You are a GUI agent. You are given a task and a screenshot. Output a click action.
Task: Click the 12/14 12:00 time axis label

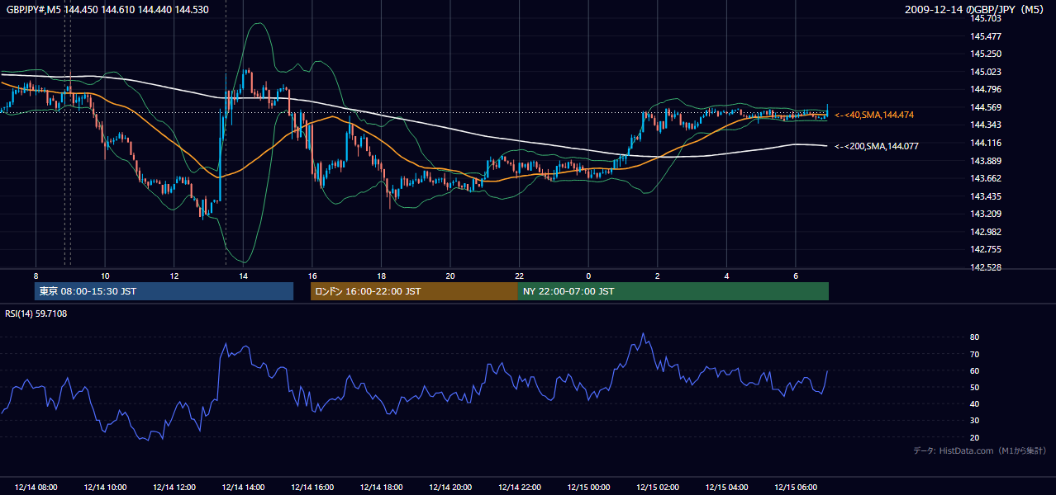pos(174,487)
